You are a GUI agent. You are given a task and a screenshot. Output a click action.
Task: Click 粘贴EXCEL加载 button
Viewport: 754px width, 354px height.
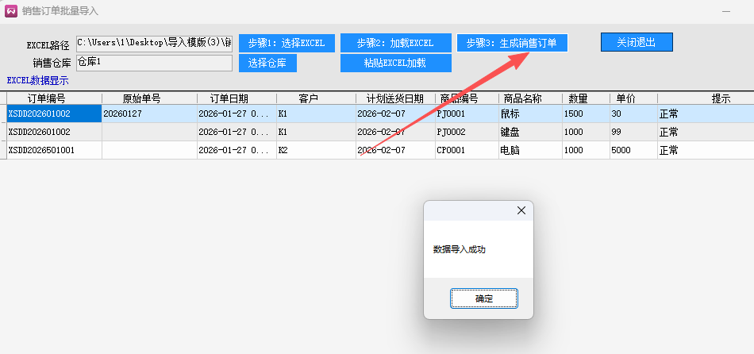coord(395,63)
